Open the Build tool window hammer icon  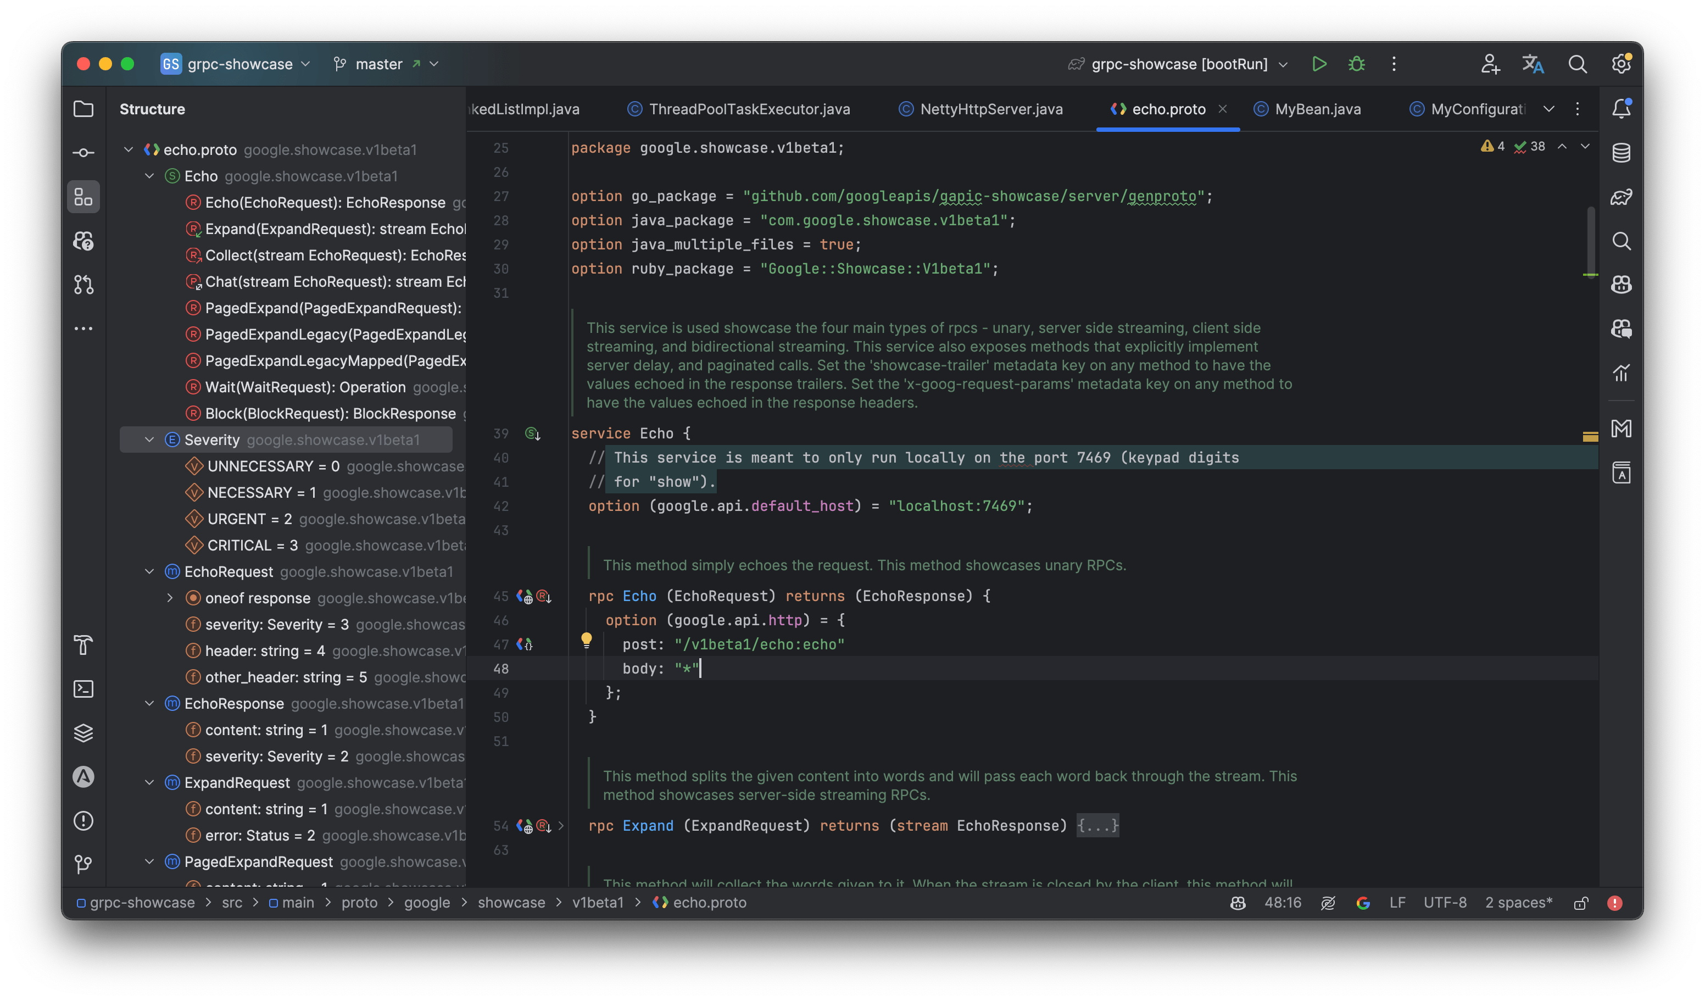[x=83, y=645]
